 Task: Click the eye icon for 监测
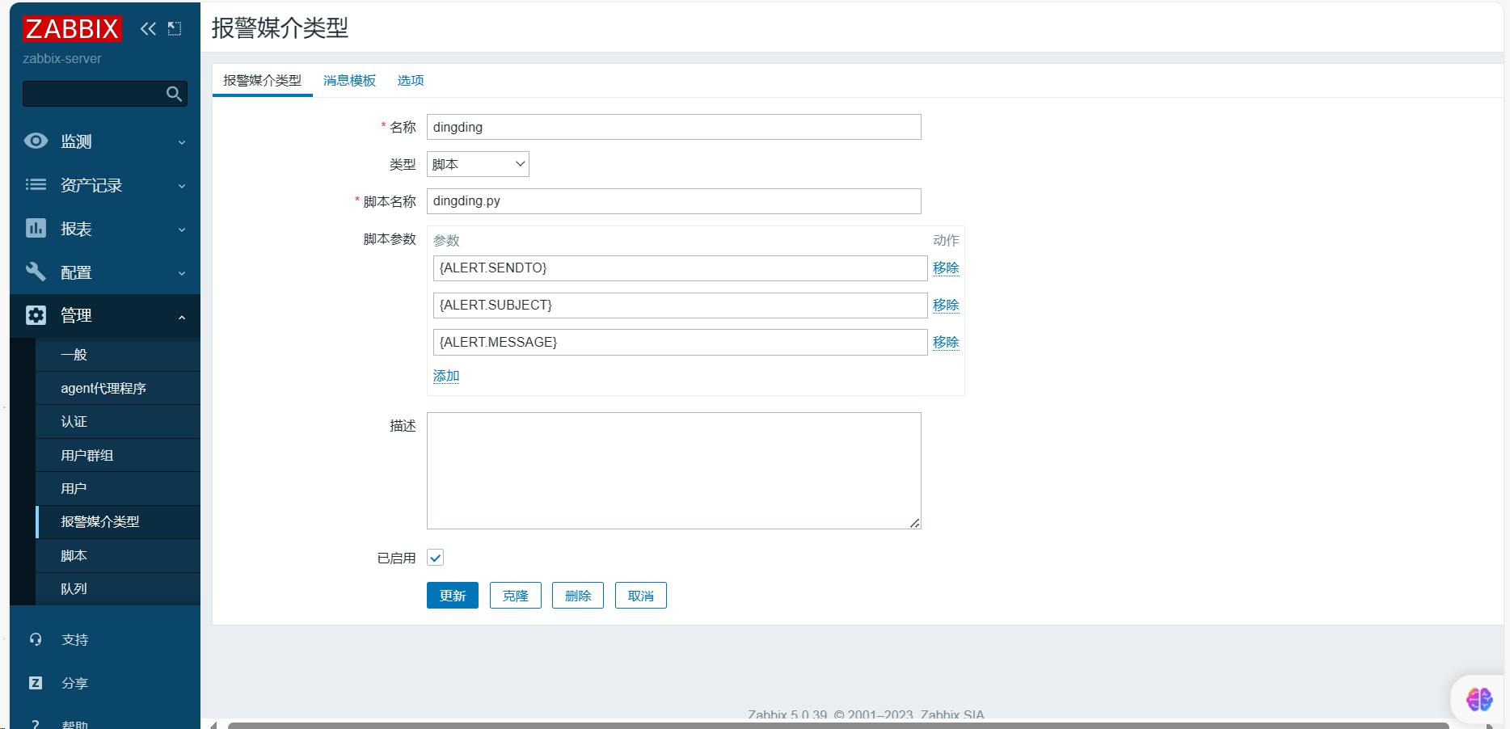[36, 141]
